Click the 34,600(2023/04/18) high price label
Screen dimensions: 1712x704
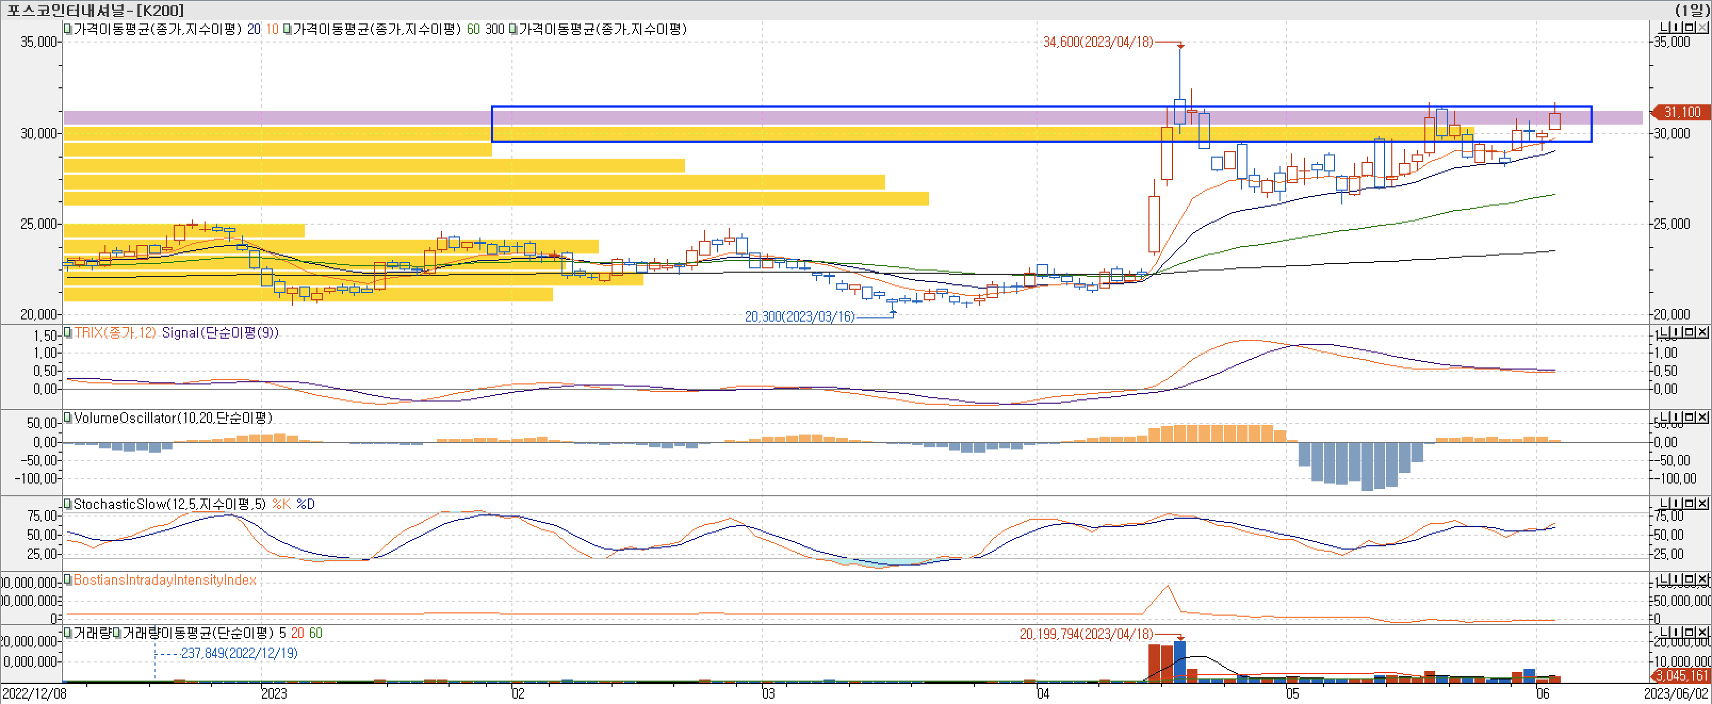tap(1097, 42)
